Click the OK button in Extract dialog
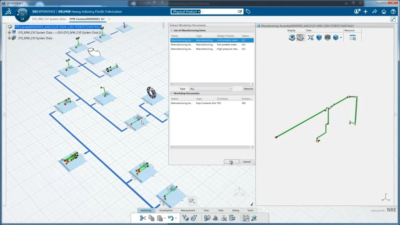The image size is (400, 225). 231,161
